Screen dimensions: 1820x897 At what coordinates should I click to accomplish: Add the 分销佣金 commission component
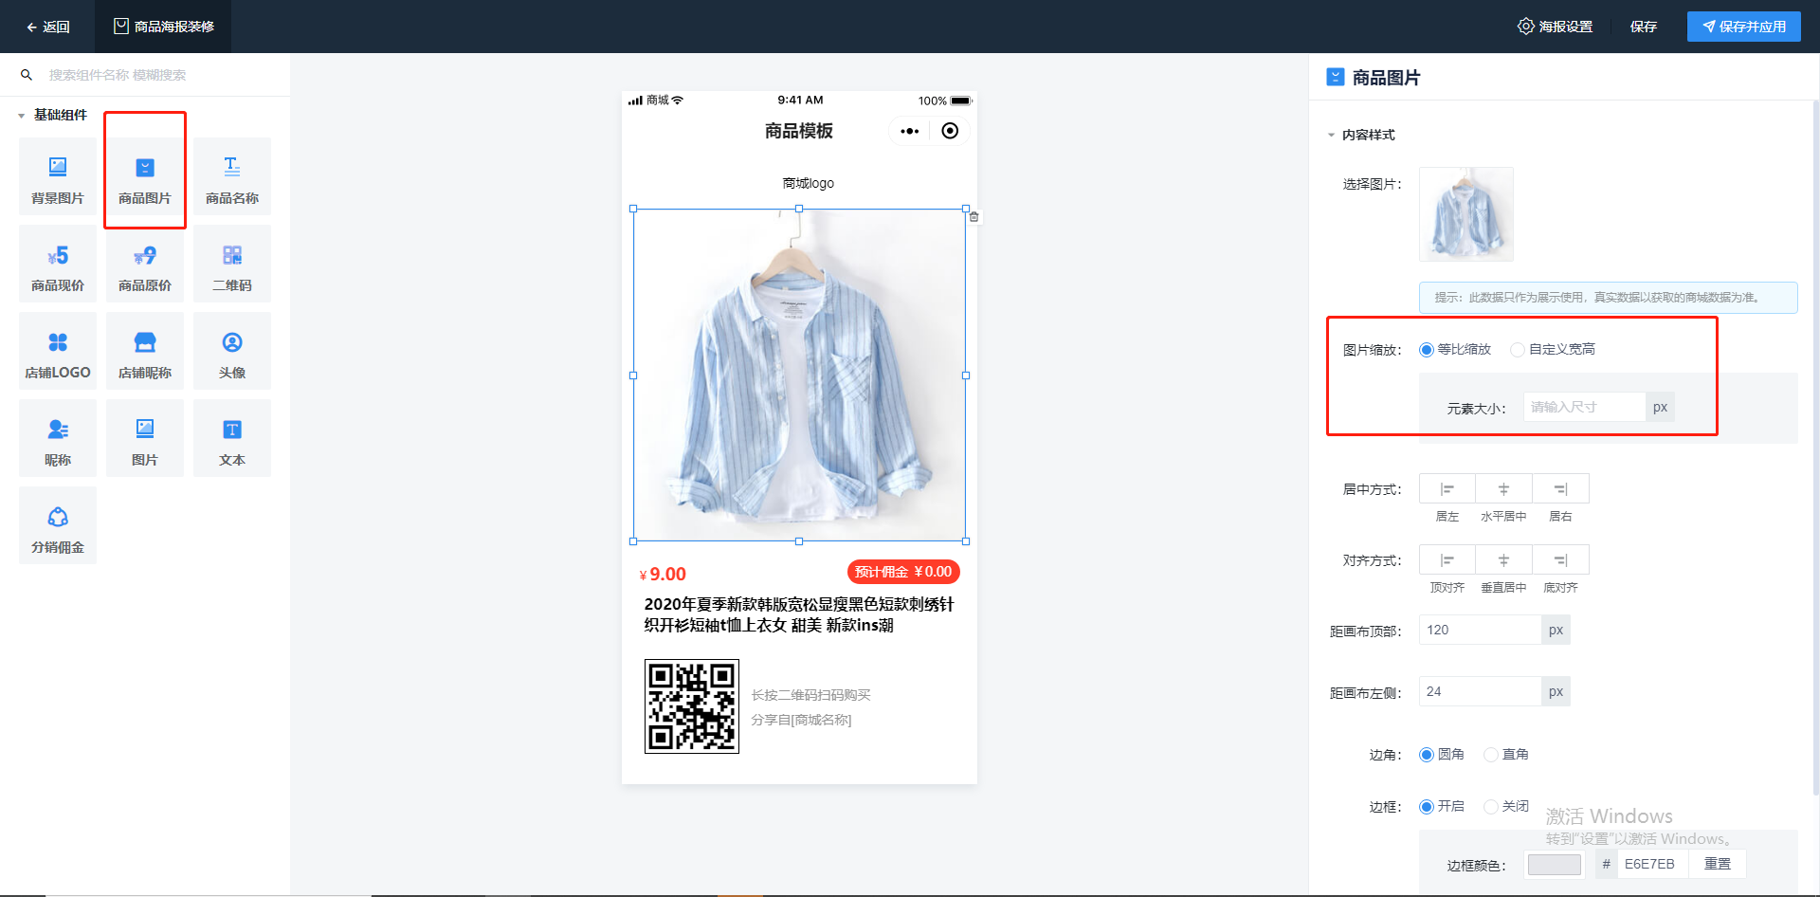click(x=58, y=525)
